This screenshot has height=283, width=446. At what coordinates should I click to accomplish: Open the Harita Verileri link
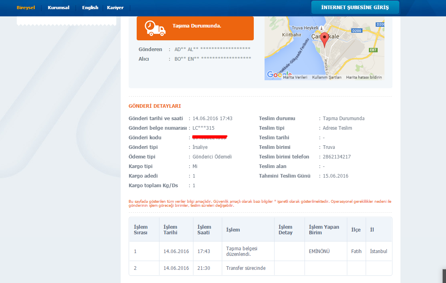click(295, 77)
